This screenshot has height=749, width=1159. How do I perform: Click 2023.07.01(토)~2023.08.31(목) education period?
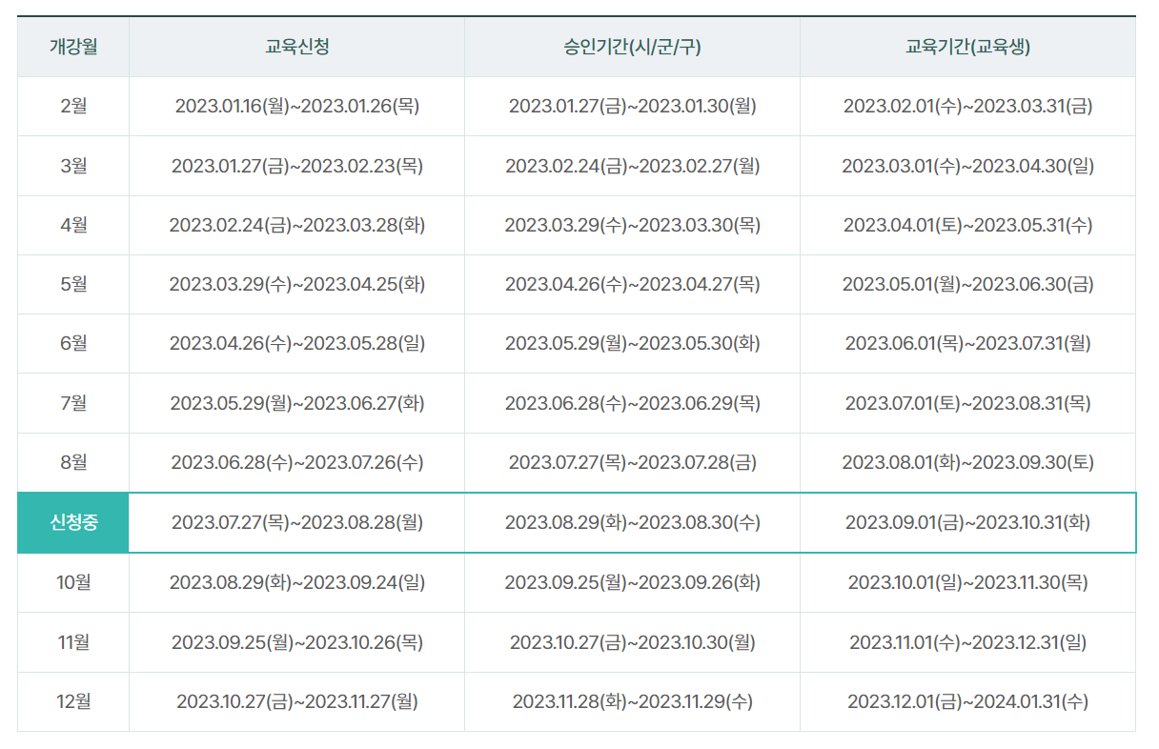click(967, 403)
